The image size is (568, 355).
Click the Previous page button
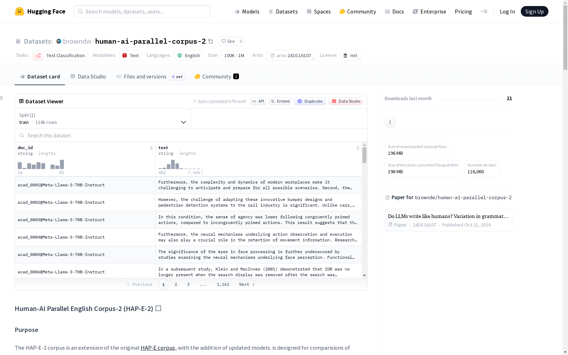[140, 284]
